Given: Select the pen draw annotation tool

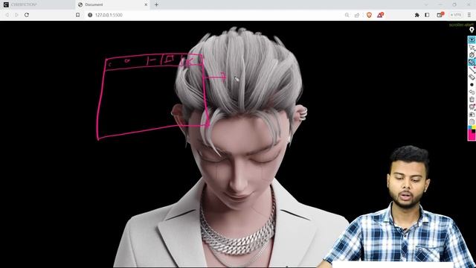Looking at the screenshot, I should click(472, 55).
